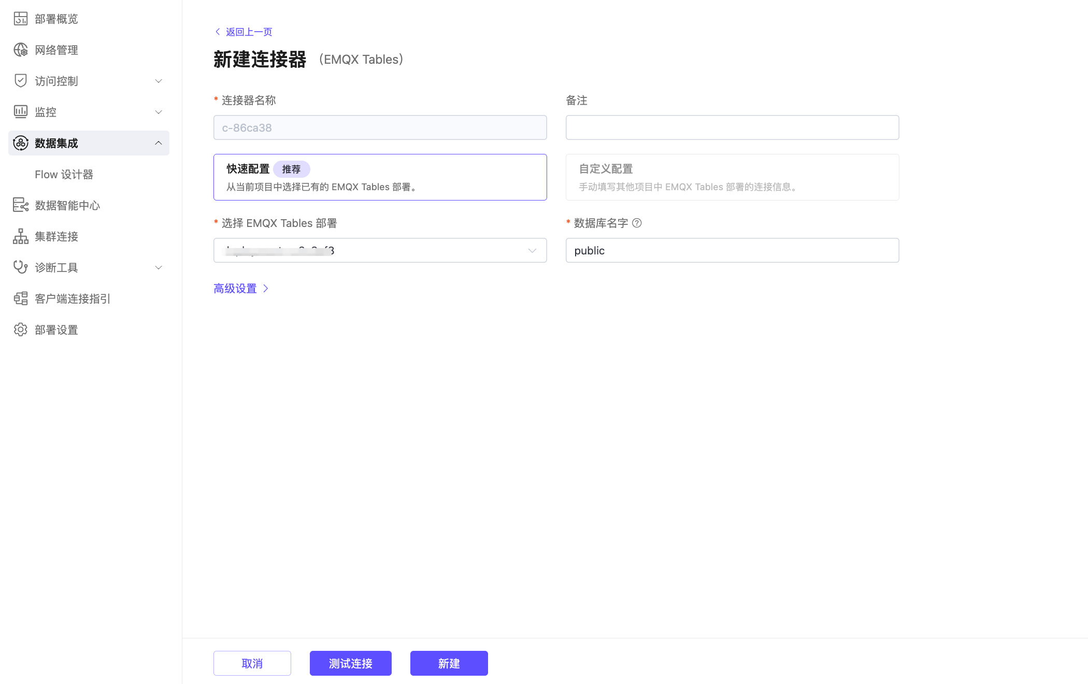Select 快速配置 option card
The width and height of the screenshot is (1088, 684).
point(380,177)
